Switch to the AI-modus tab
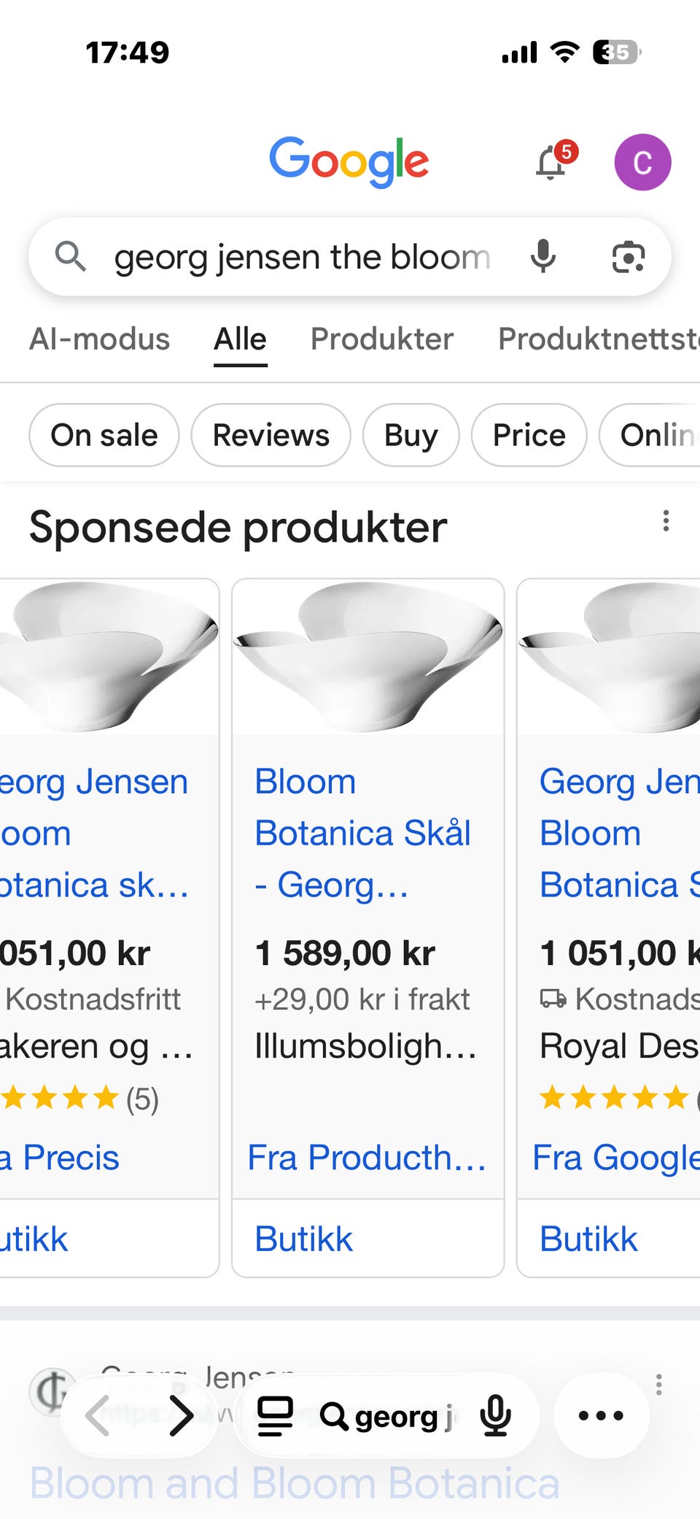This screenshot has width=700, height=1519. point(99,339)
